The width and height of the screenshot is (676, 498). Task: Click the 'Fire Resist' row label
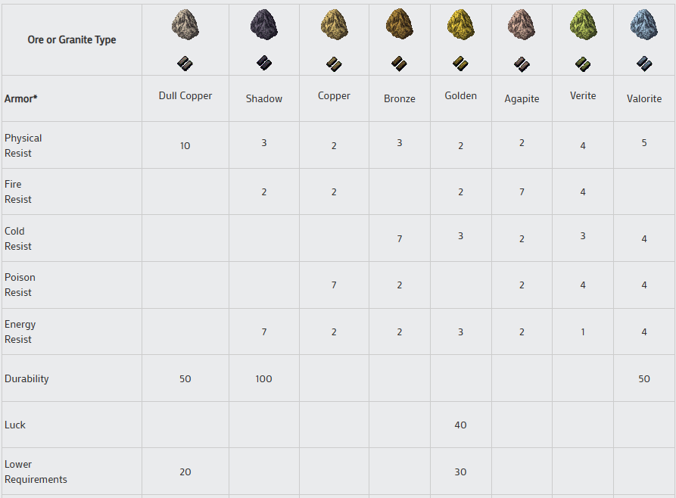18,192
